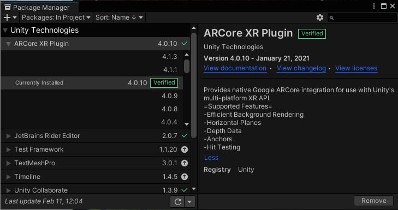Image resolution: width=398 pixels, height=210 pixels.
Task: Select the Unity Collaborate package
Action: coord(95,189)
